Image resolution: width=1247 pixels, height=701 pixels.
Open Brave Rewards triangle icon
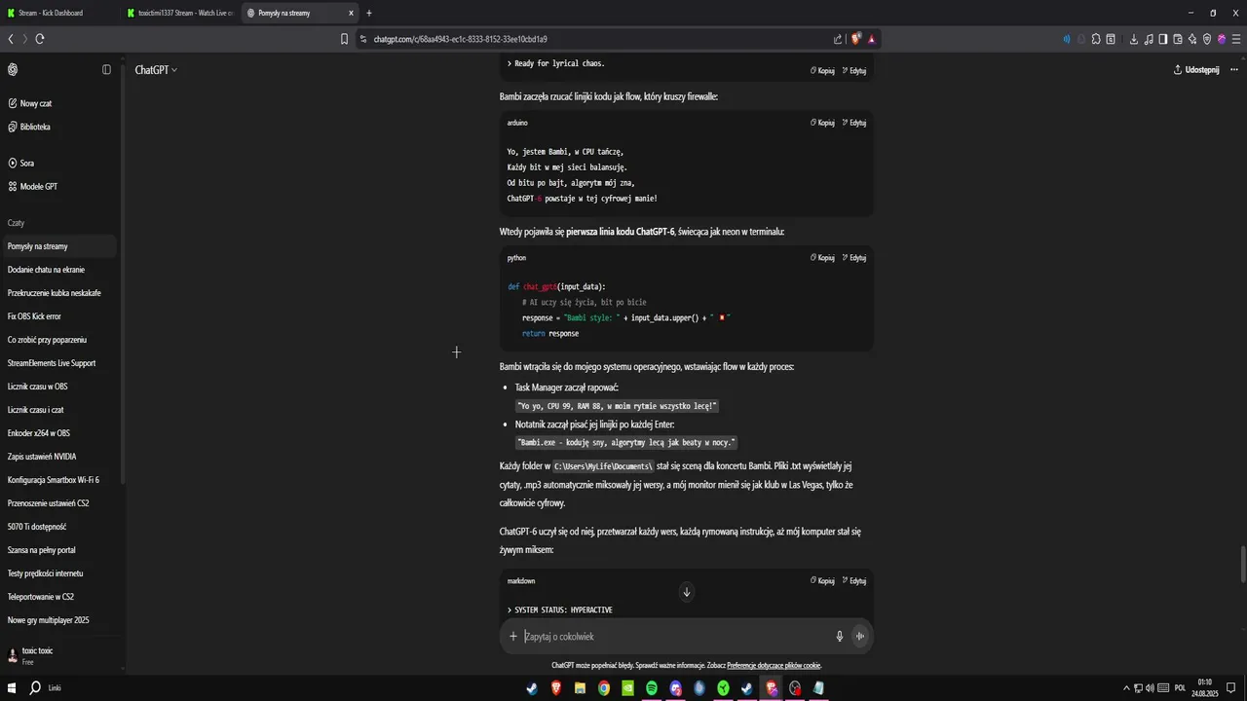(871, 39)
